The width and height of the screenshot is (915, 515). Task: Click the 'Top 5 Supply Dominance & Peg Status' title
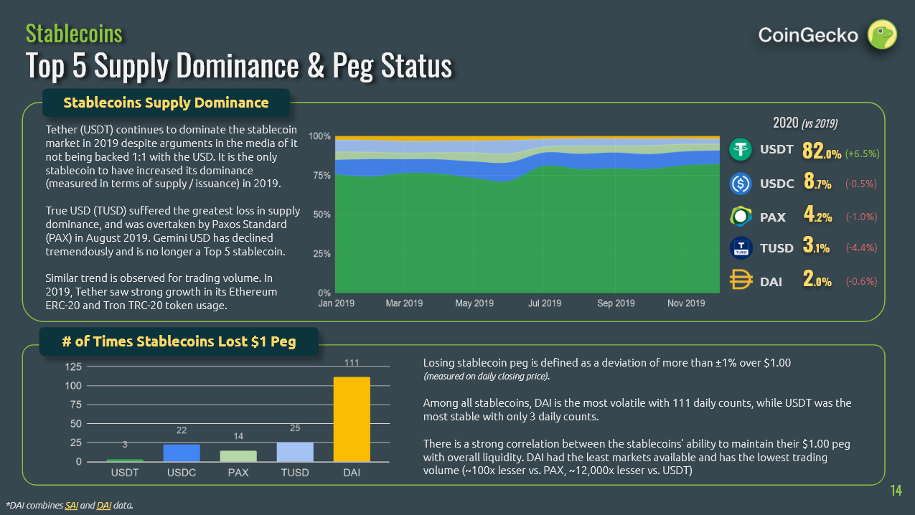239,66
